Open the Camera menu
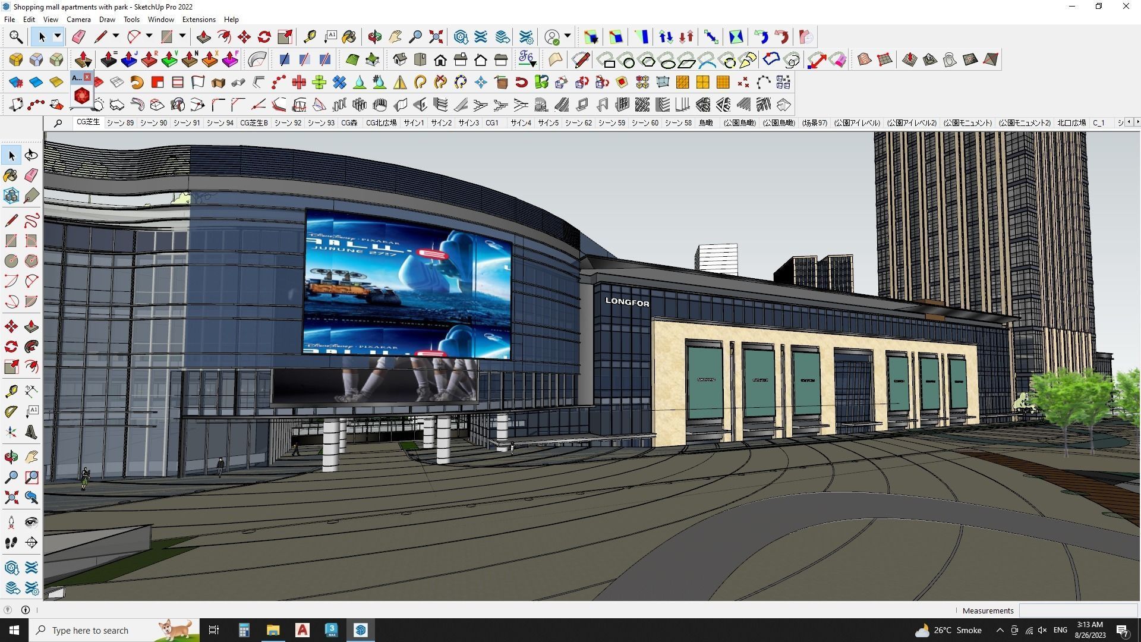 [x=78, y=20]
